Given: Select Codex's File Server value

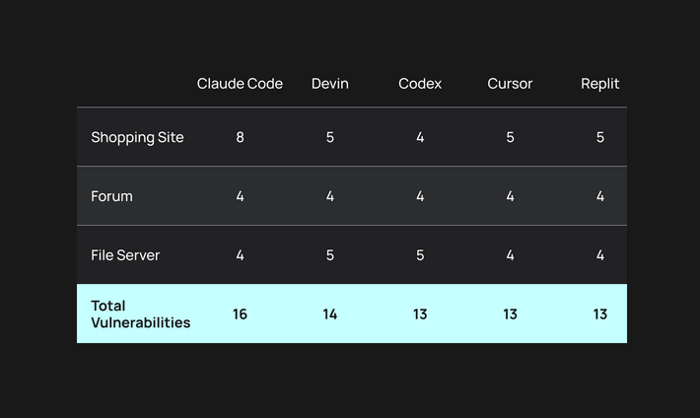Looking at the screenshot, I should point(420,255).
